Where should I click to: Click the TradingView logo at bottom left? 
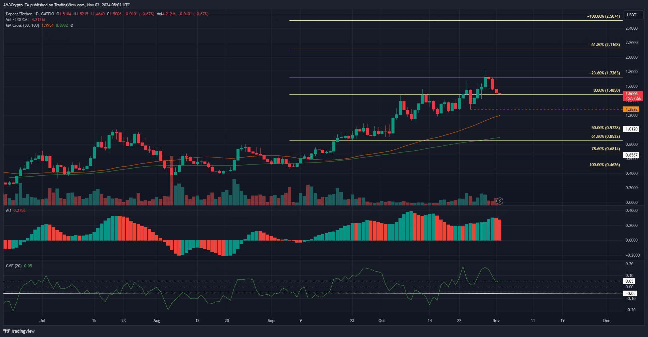[19, 331]
